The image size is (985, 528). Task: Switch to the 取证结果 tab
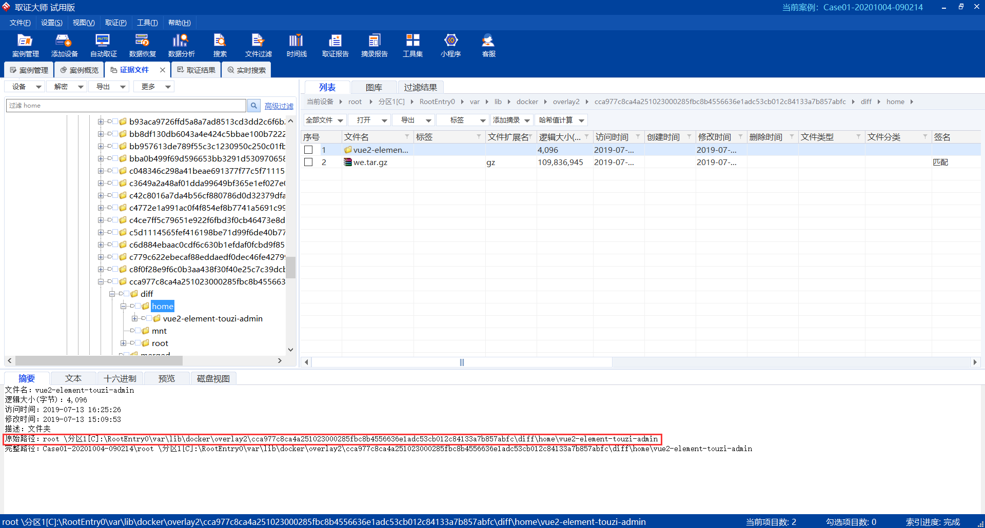pyautogui.click(x=196, y=70)
